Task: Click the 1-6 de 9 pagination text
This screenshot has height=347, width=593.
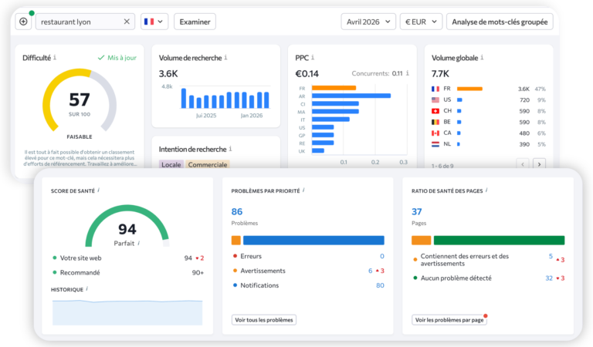Action: pos(442,166)
